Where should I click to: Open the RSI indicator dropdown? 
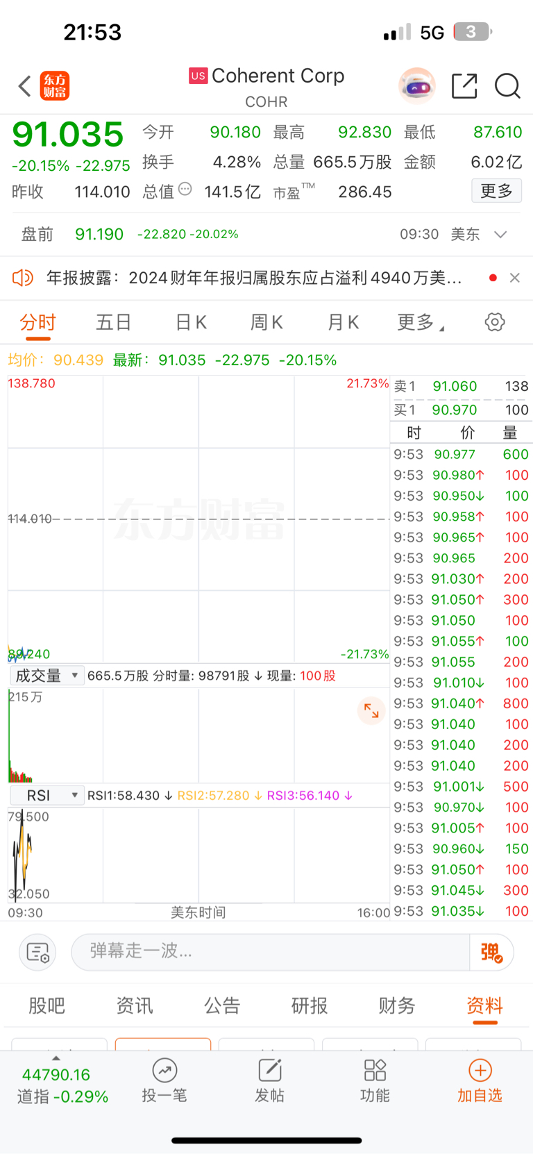click(46, 796)
